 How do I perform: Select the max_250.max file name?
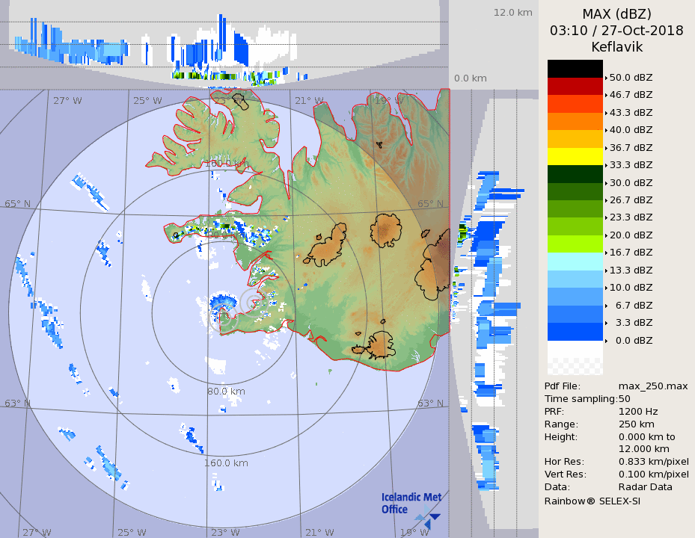click(x=652, y=386)
